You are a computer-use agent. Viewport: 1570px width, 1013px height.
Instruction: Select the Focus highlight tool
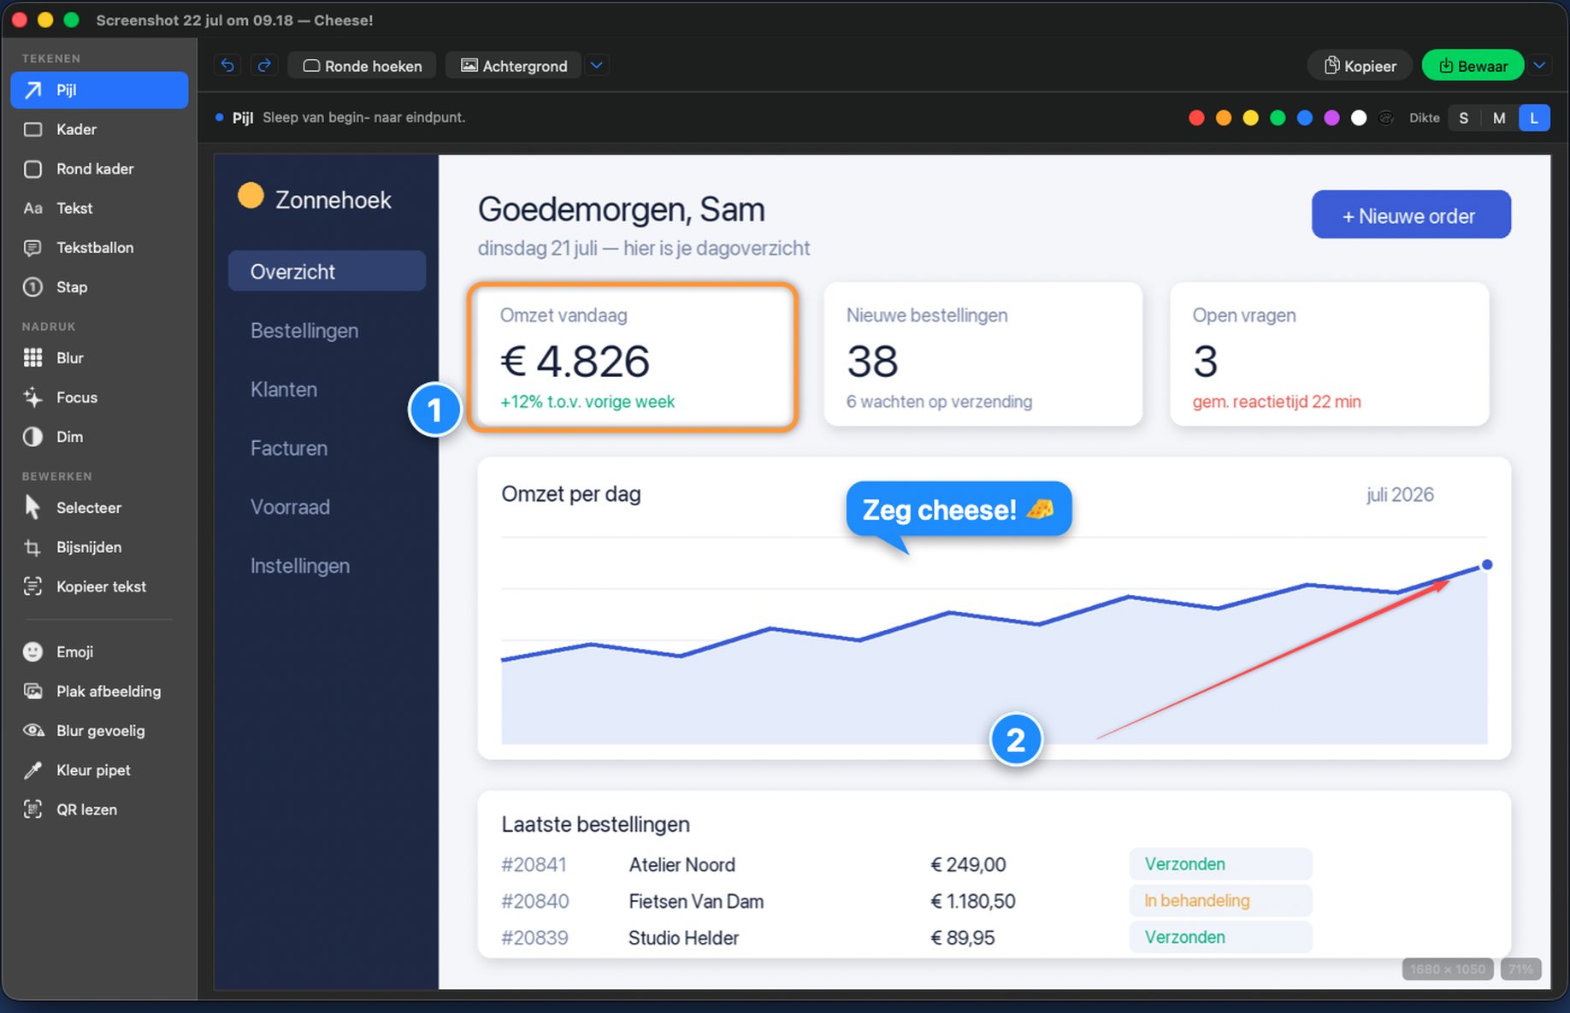[99, 397]
